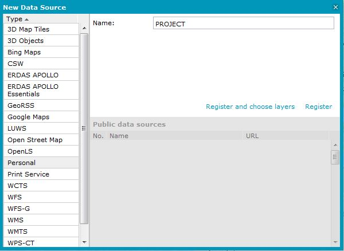Image resolution: width=344 pixels, height=251 pixels.
Task: Sort the list by Type column header
Action: point(41,19)
